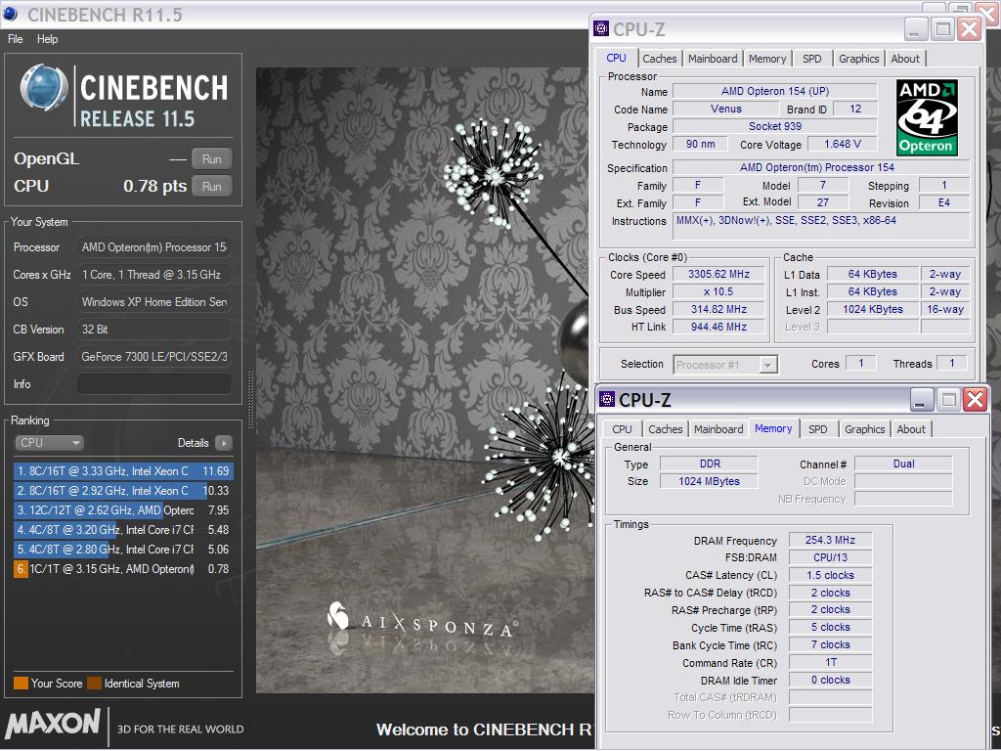Screen dimensions: 1001x751
Task: Open the CPU ranking dropdown
Action: pyautogui.click(x=49, y=443)
